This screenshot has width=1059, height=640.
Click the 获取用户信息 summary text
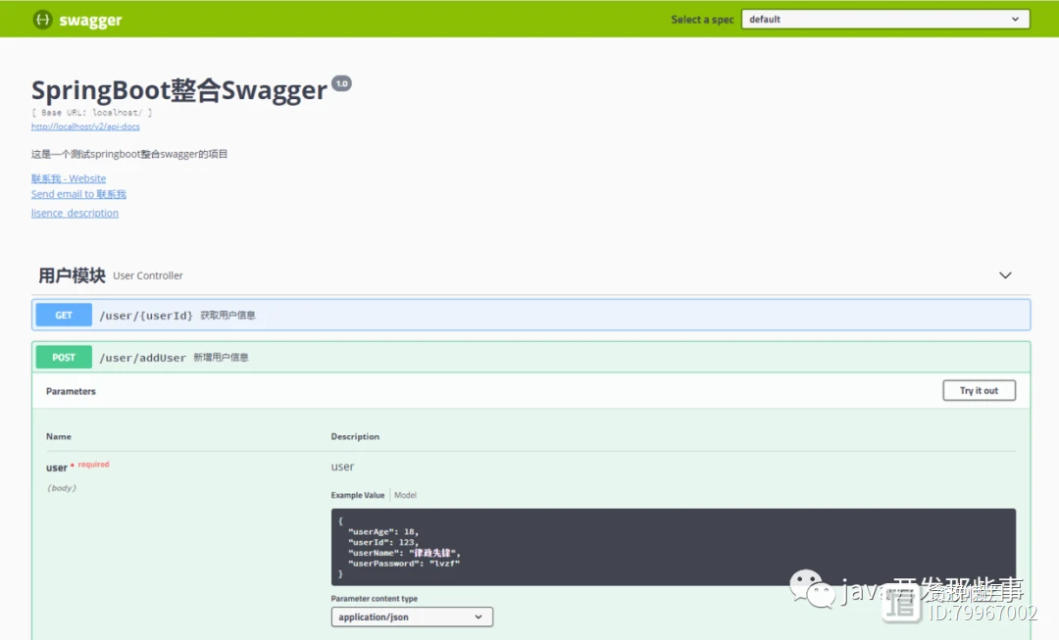click(227, 316)
